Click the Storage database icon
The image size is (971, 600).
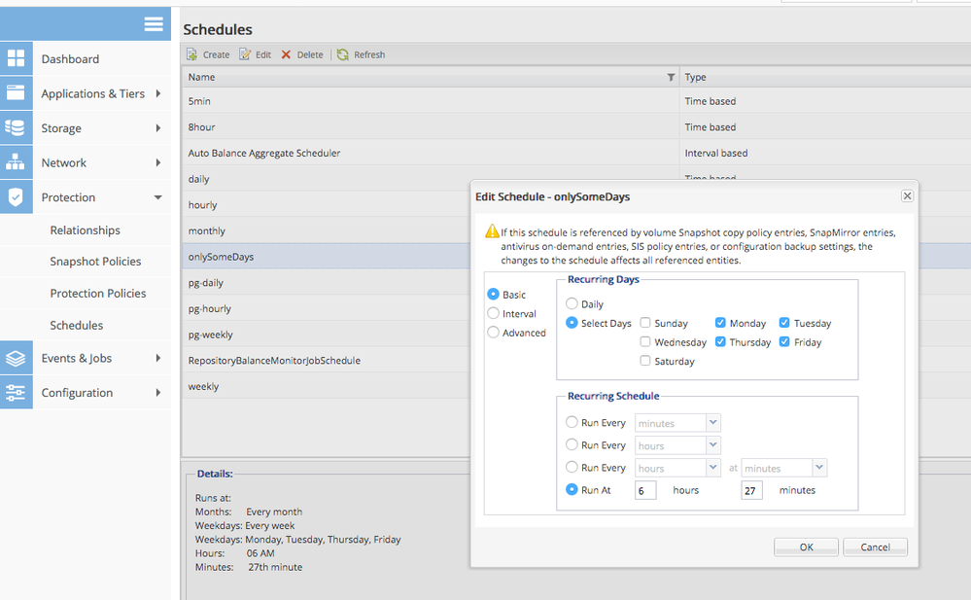click(x=16, y=128)
